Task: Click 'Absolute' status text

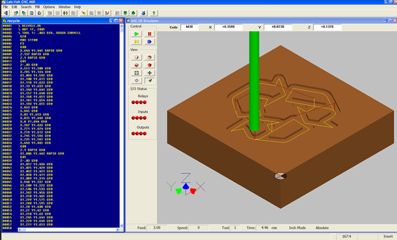Action: click(x=322, y=228)
